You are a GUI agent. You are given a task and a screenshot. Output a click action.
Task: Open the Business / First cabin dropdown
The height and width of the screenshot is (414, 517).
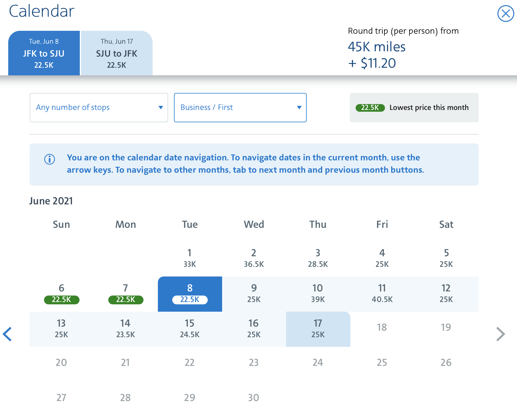tap(240, 108)
